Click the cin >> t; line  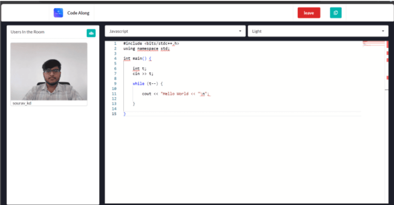pyautogui.click(x=143, y=73)
